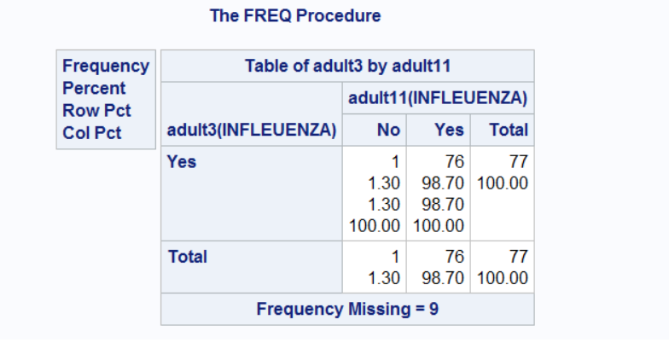
Task: Click the "The FREQ Procedure" title
Action: coord(295,15)
